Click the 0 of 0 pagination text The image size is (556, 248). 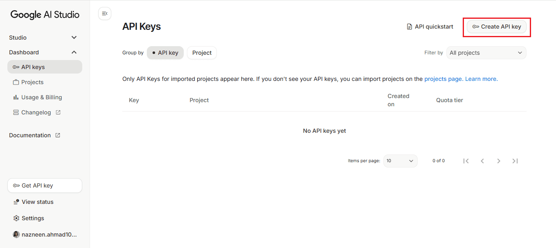pos(439,161)
